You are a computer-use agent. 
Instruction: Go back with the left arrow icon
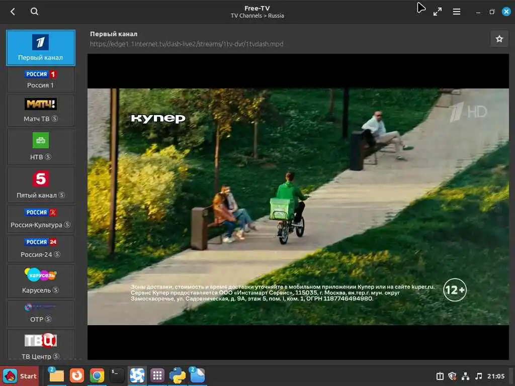[x=13, y=12]
